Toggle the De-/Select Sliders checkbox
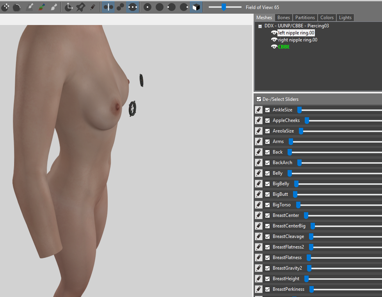The image size is (382, 297). (259, 99)
